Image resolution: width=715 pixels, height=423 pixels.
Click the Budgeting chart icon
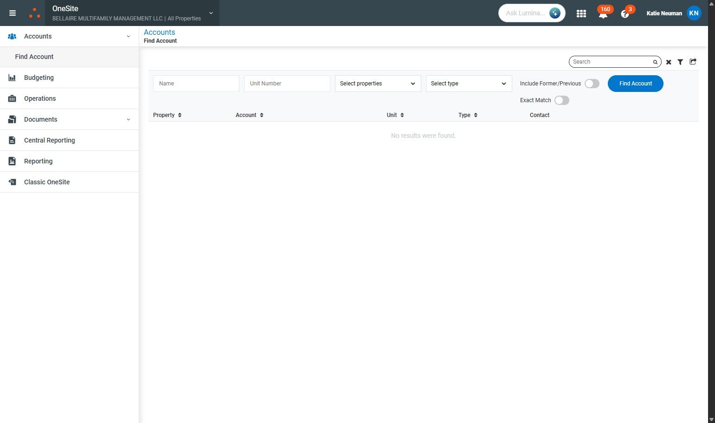[x=13, y=78]
